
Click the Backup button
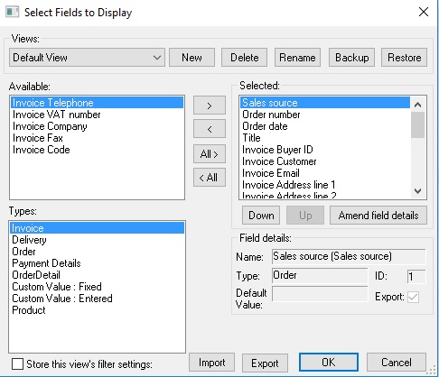click(352, 58)
